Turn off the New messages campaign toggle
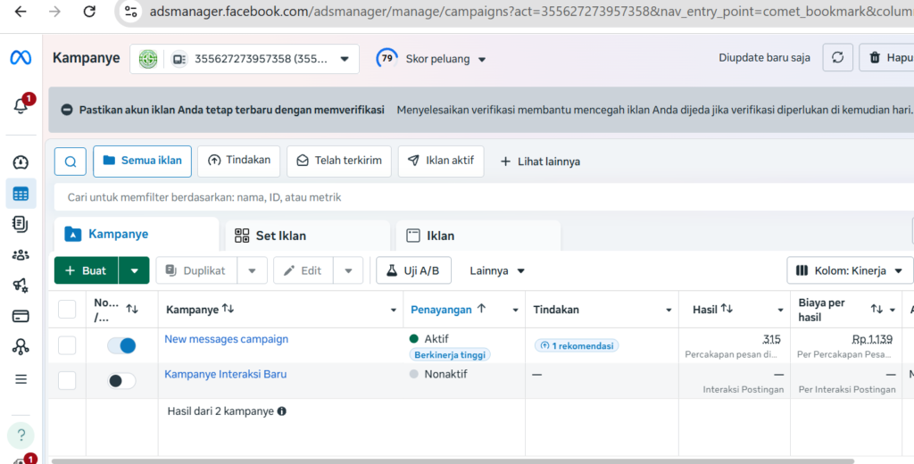 pos(121,345)
